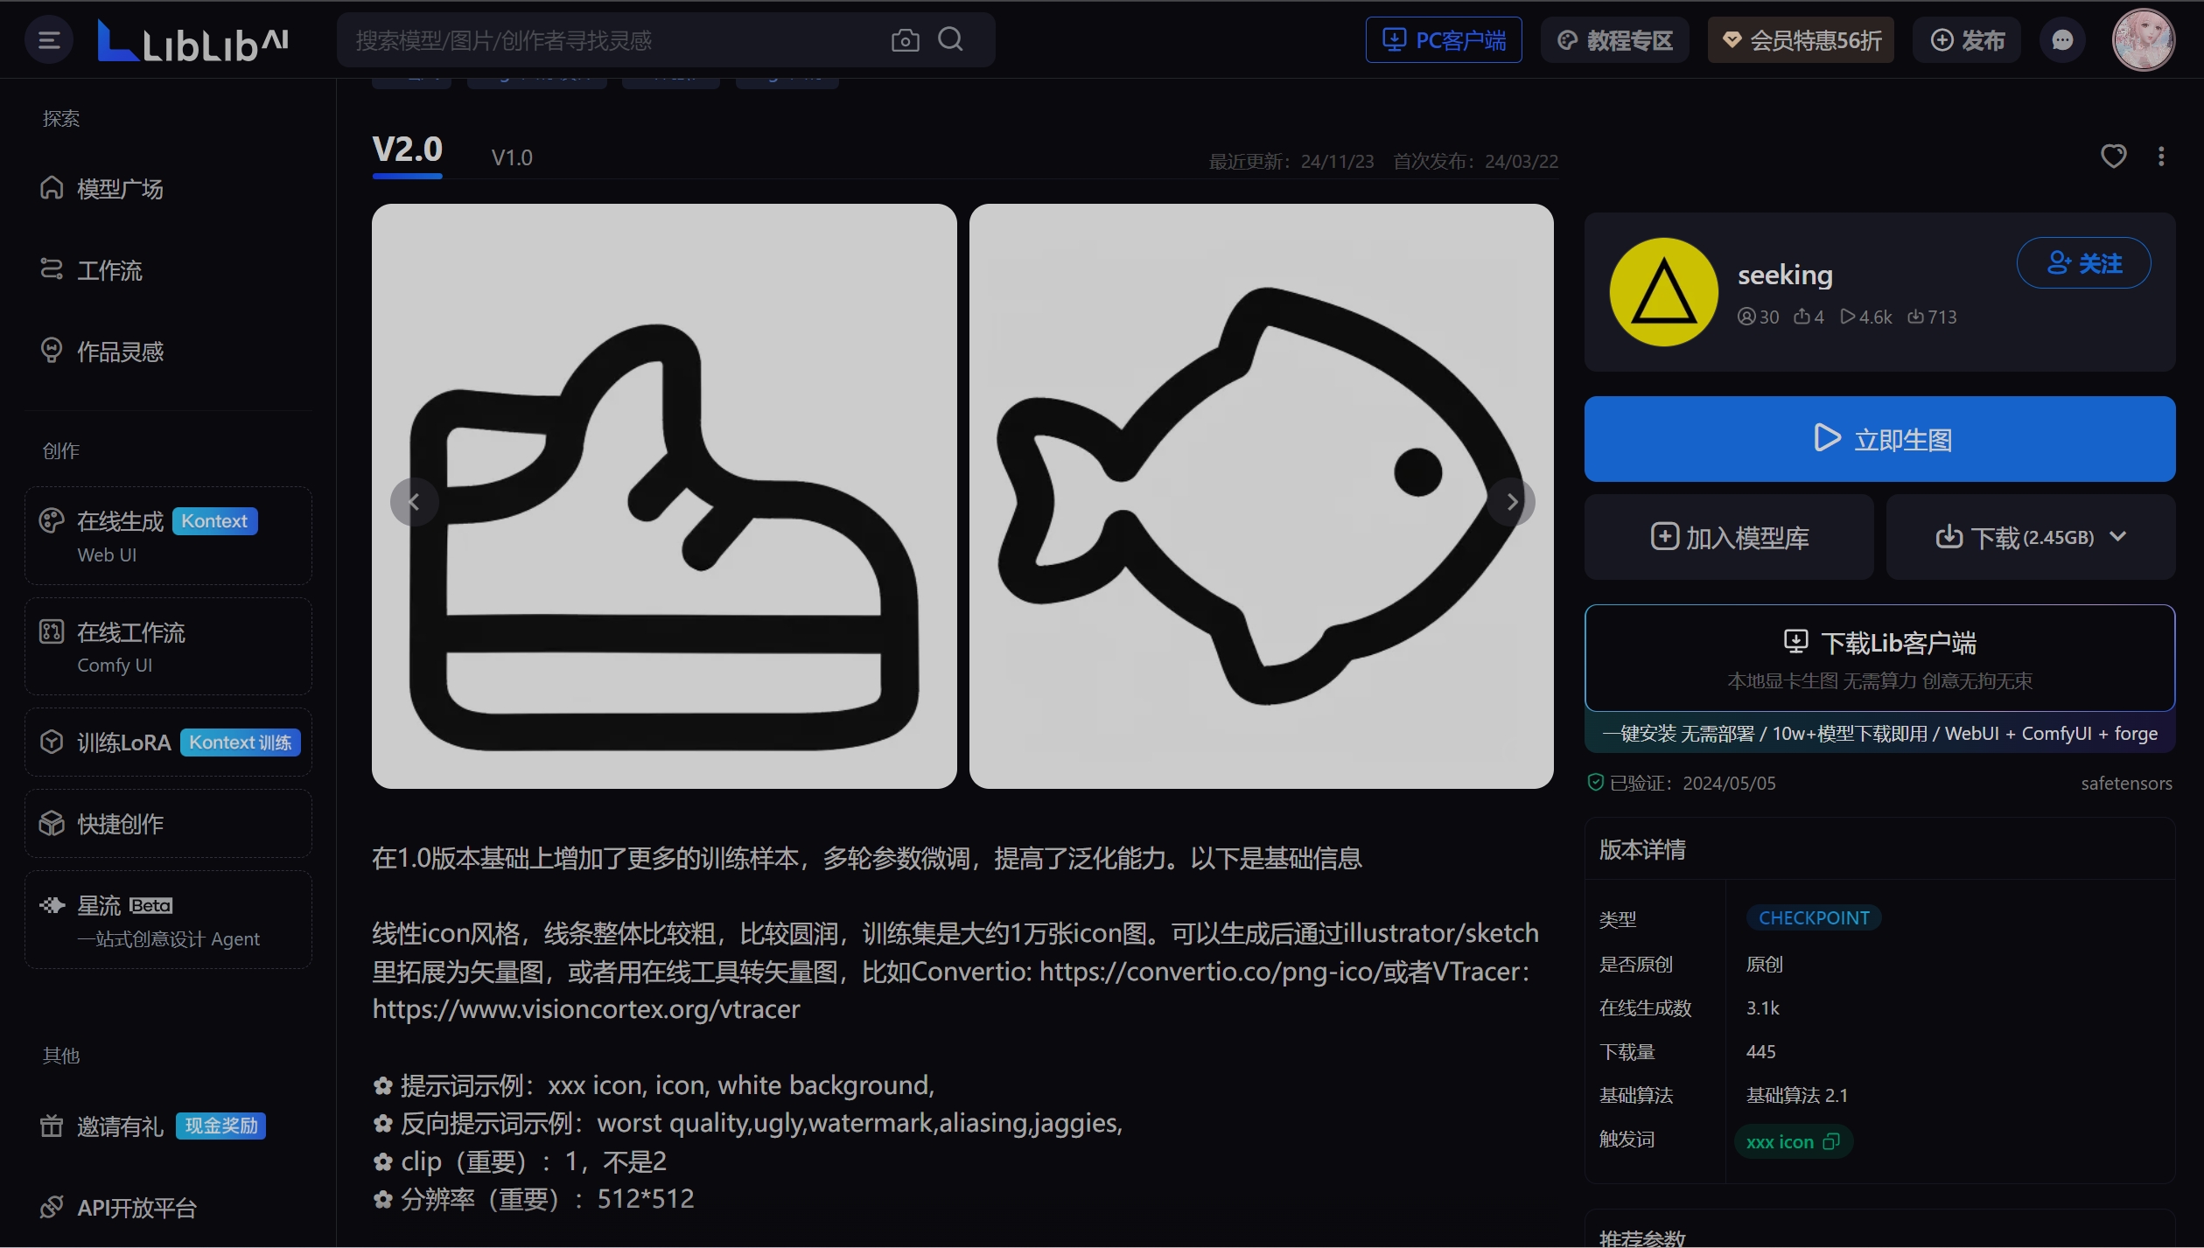
Task: Click the camera icon for image search
Action: (x=906, y=39)
